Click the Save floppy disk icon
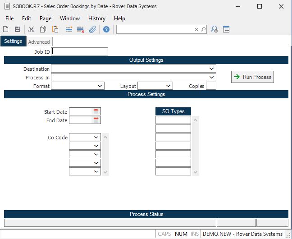 pos(18,29)
